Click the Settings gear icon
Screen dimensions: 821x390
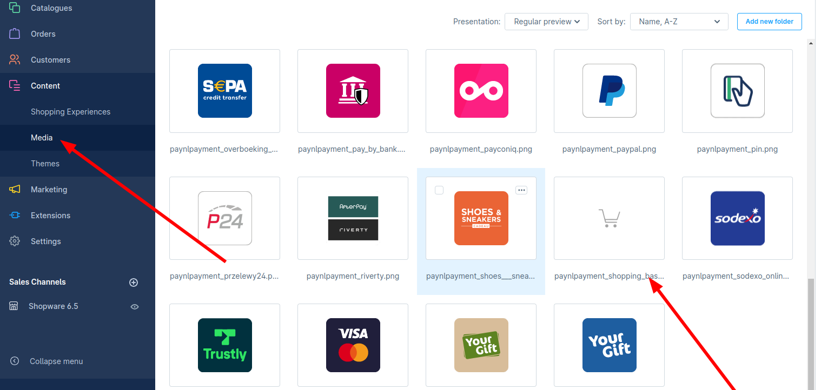pos(15,241)
